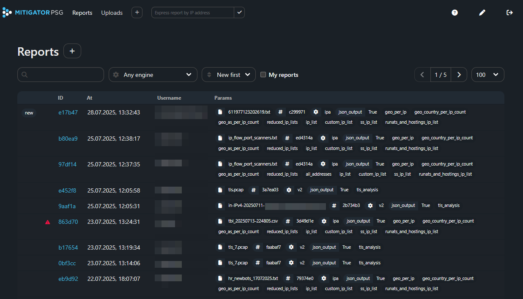This screenshot has height=299, width=523.
Task: Enable the My reports checkbox
Action: [263, 75]
